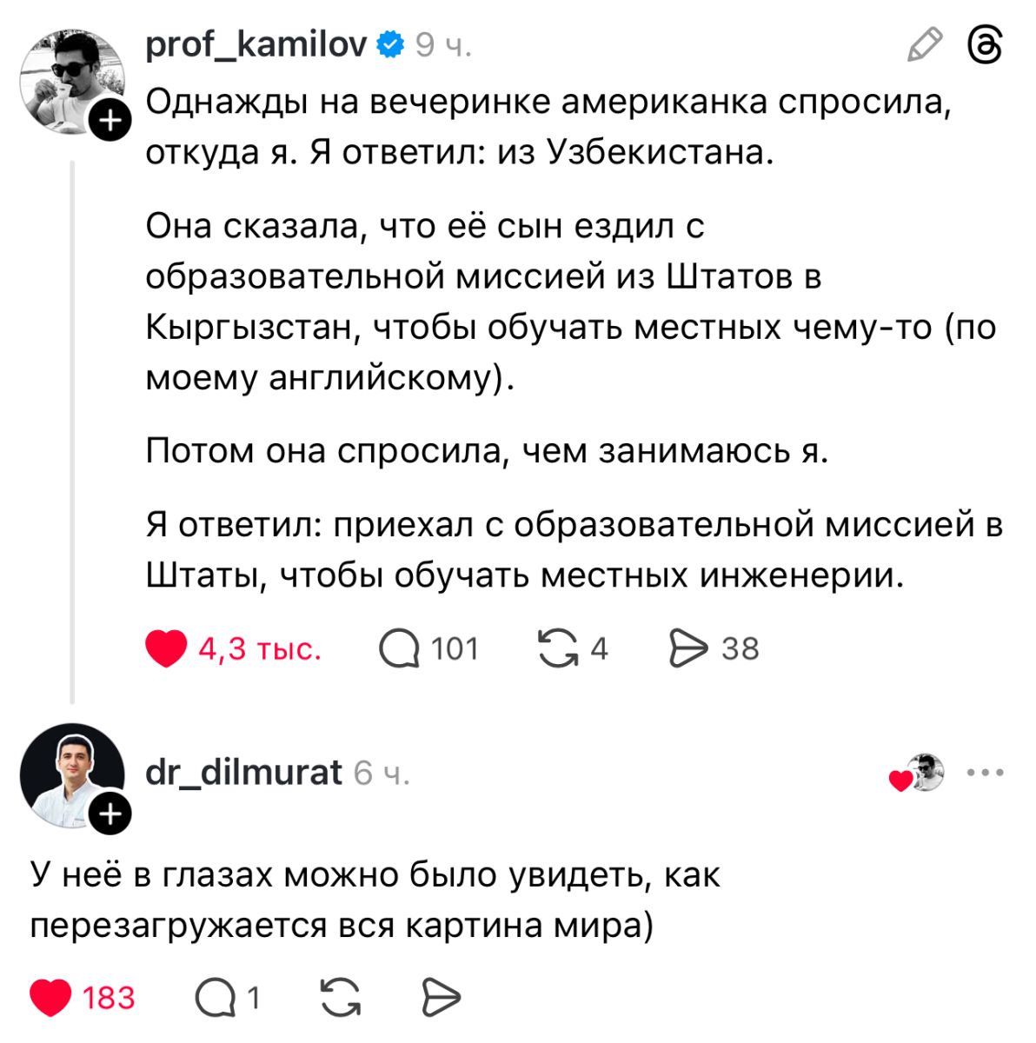Open comments on the prof_kamilov post
Viewport: 1036px width, 1043px height.
tap(399, 648)
